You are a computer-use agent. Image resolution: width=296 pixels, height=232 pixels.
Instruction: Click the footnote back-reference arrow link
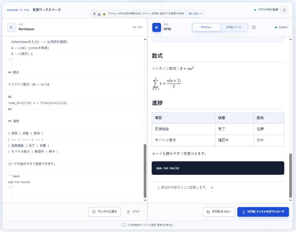(212, 188)
